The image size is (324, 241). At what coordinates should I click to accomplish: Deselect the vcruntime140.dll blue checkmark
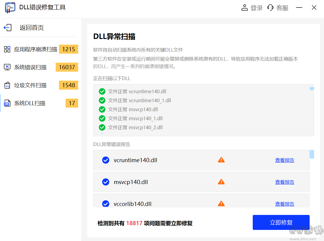106,160
